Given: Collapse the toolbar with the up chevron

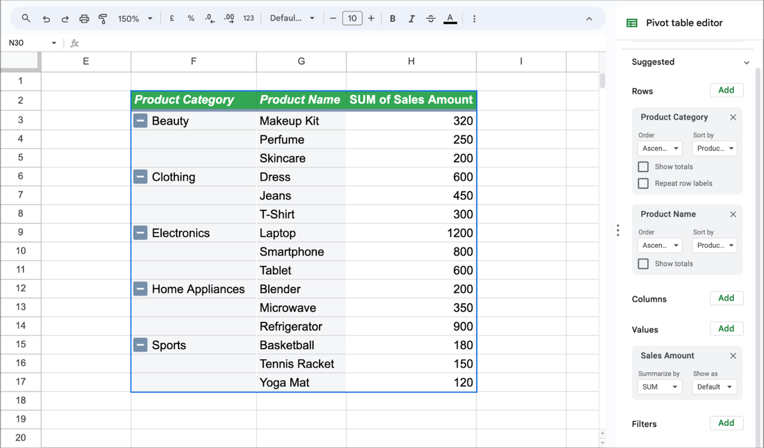Looking at the screenshot, I should pyautogui.click(x=589, y=19).
